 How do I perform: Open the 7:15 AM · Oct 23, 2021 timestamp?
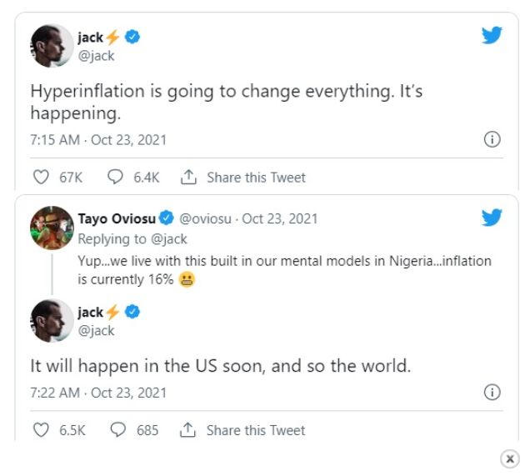tap(98, 139)
